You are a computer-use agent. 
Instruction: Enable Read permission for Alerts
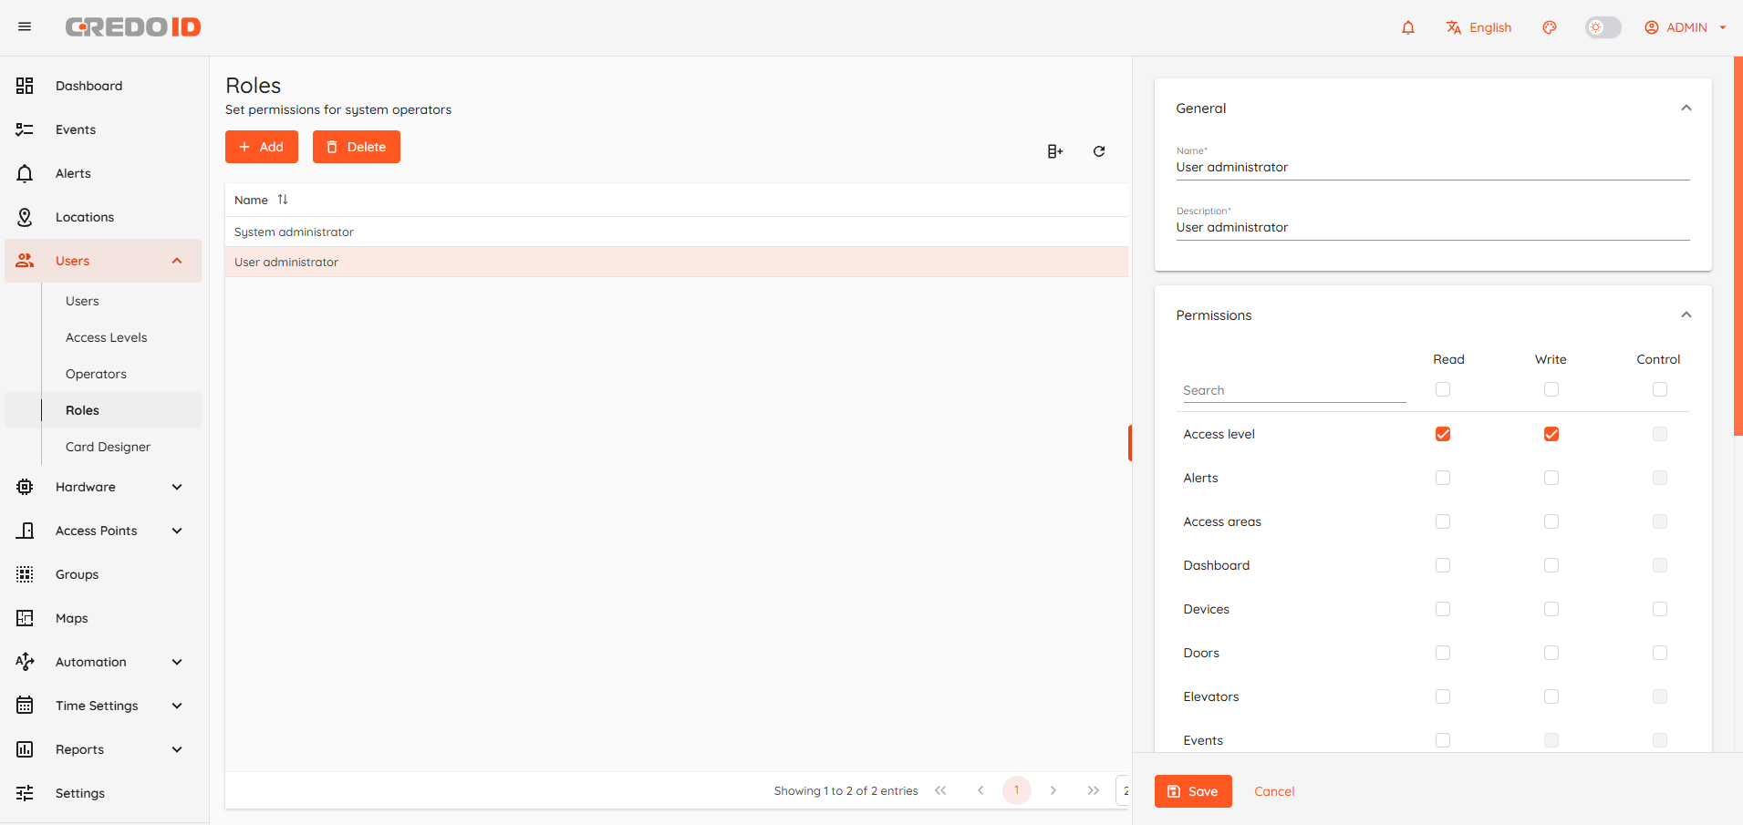click(1443, 478)
